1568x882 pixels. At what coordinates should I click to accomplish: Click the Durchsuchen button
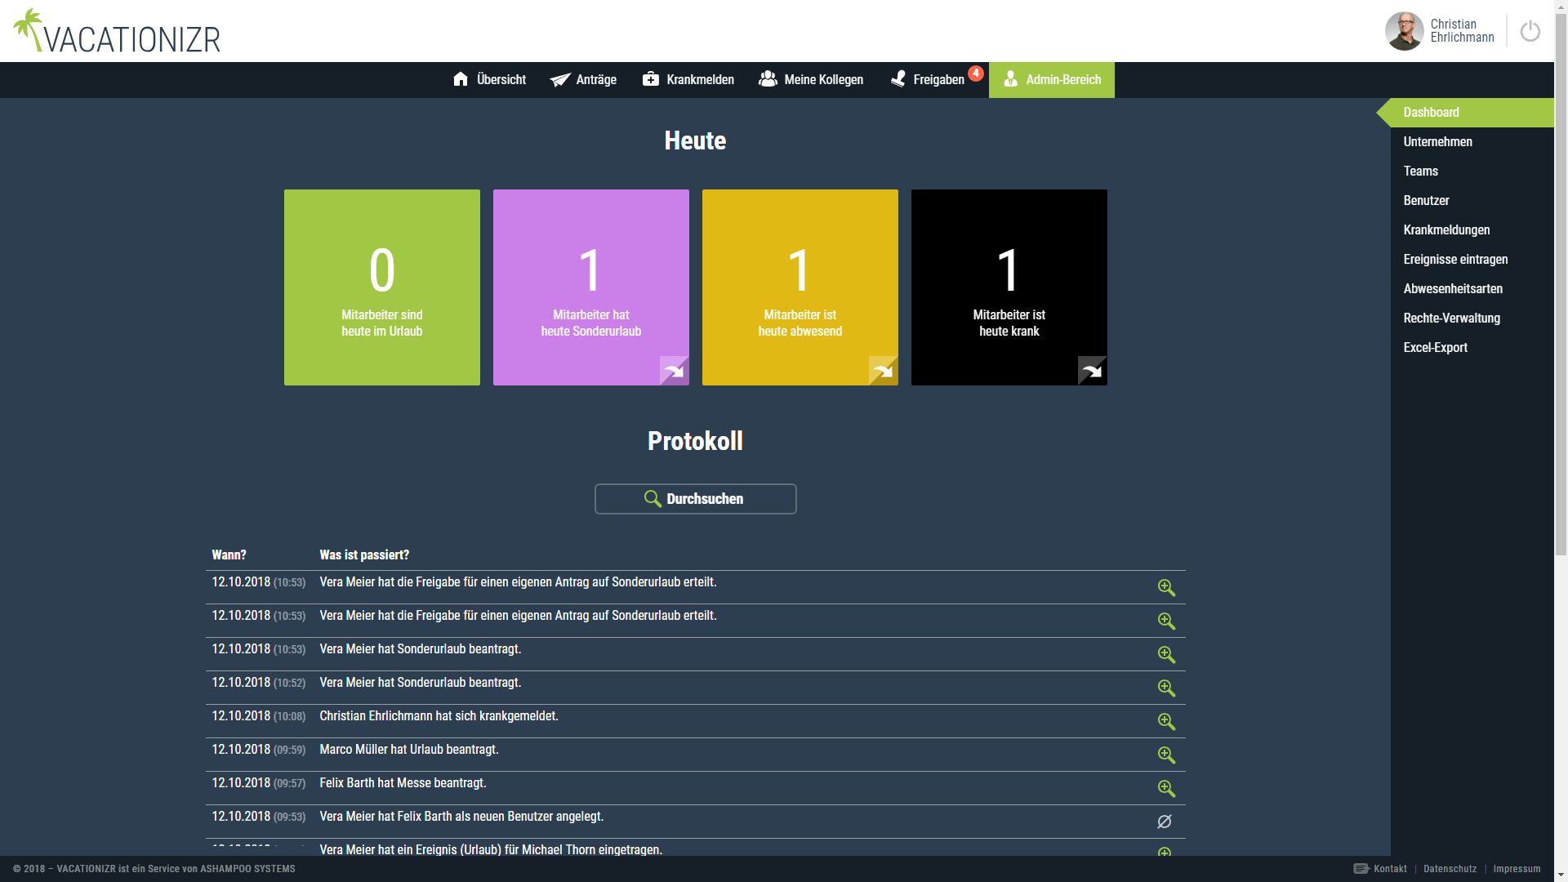[696, 499]
